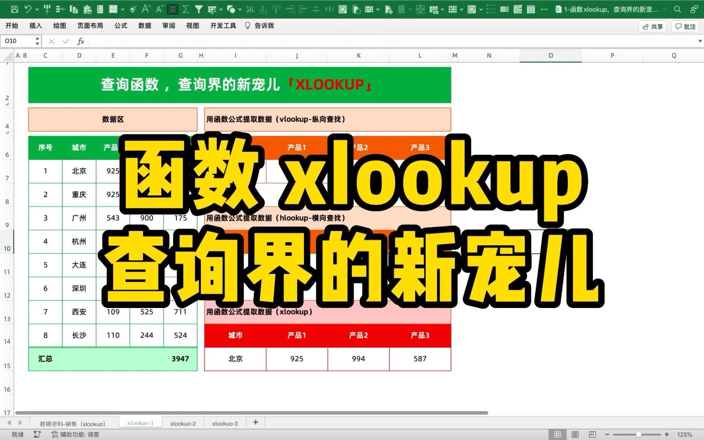Expand the Format as table dropdown arrow
Viewport: 704px width, 440px height.
click(221, 9)
